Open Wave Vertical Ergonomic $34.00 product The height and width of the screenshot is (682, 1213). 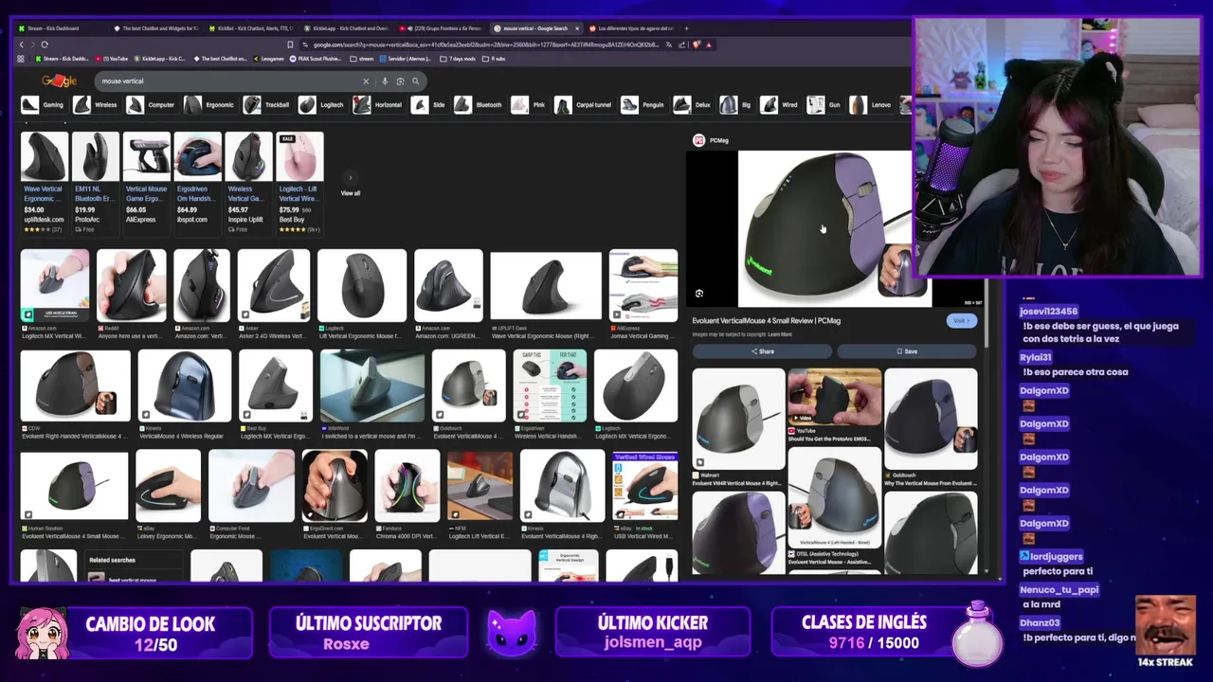point(44,183)
